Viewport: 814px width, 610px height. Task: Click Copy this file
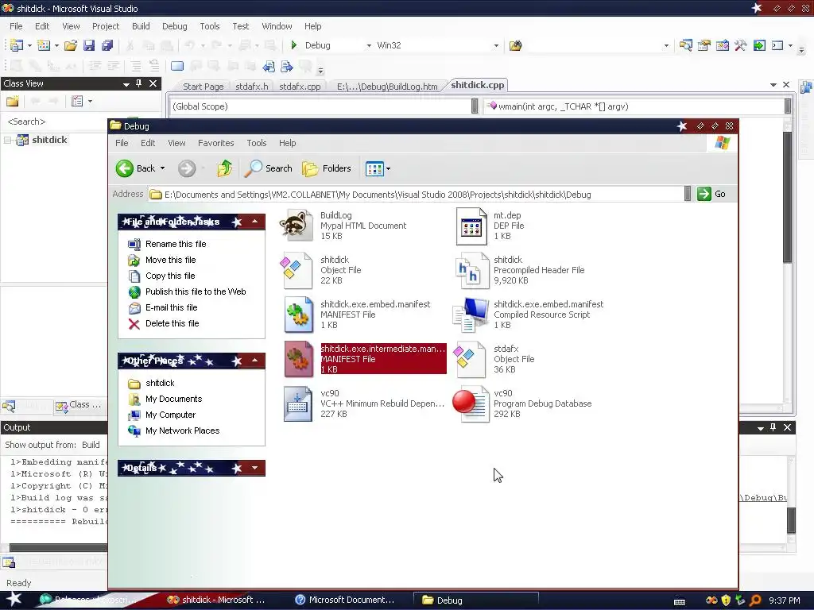(170, 276)
